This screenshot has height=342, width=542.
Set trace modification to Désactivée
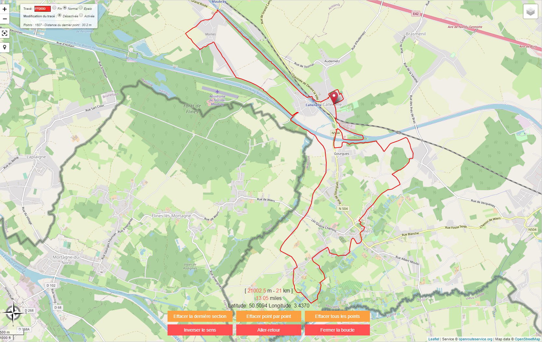(x=60, y=15)
